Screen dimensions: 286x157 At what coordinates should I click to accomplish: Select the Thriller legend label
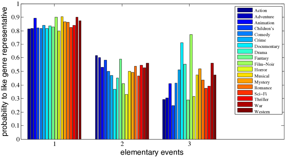[x=261, y=100]
